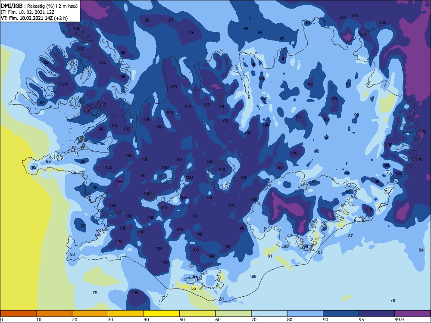The image size is (431, 323).
Task: Pick the pale yellow 50–60 legend swatch
Action: coord(197,314)
